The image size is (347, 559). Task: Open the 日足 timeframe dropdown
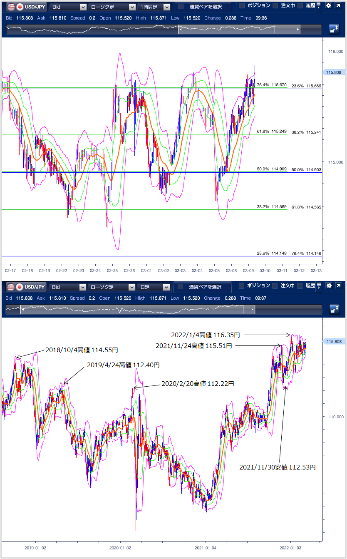click(x=154, y=287)
